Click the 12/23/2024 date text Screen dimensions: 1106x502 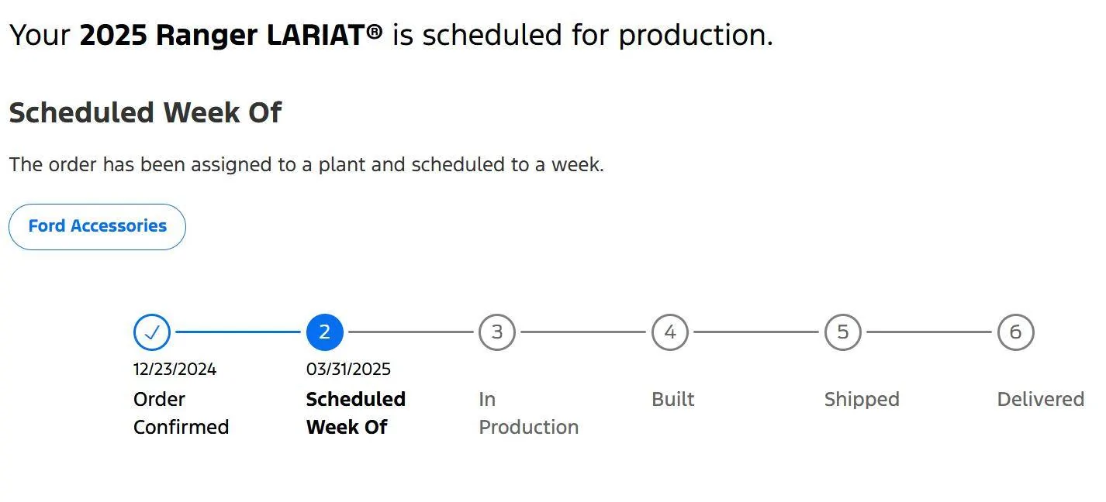[175, 369]
